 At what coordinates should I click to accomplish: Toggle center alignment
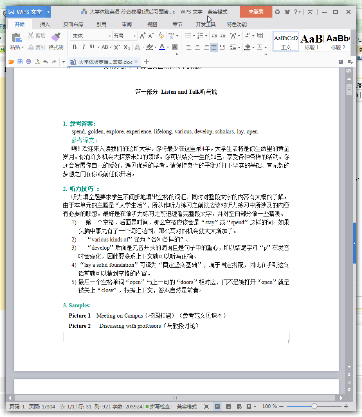198,47
